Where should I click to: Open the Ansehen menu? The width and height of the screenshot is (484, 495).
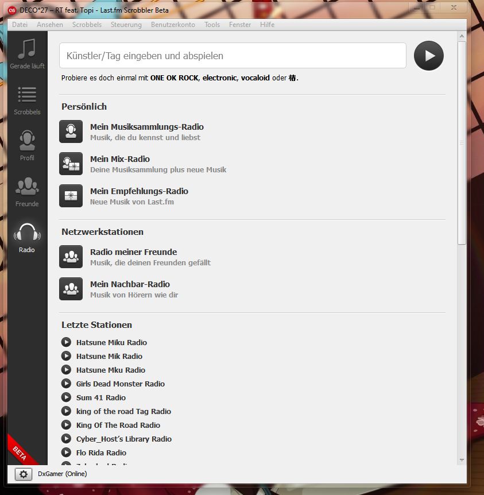pyautogui.click(x=50, y=25)
